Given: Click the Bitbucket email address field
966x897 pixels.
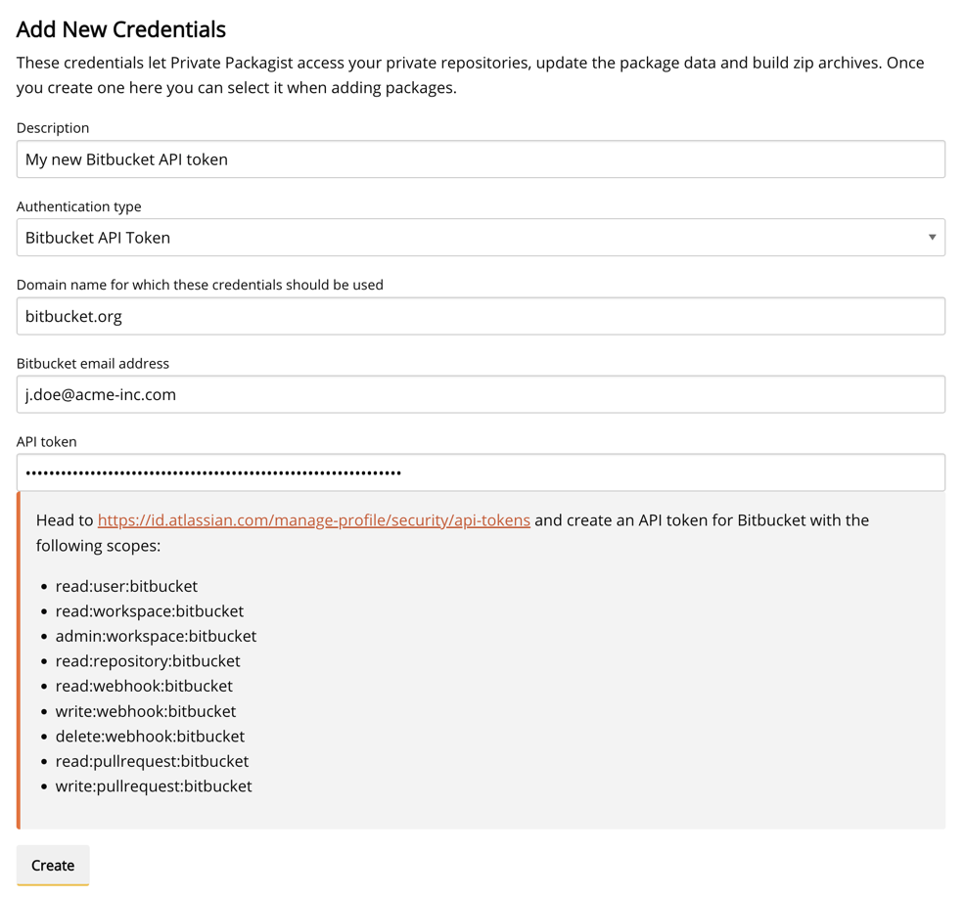Looking at the screenshot, I should (480, 394).
